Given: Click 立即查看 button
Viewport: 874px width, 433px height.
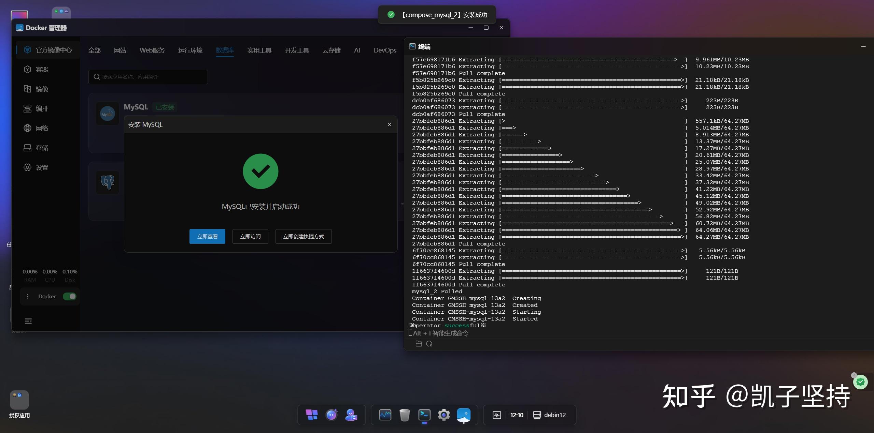Looking at the screenshot, I should pos(207,236).
